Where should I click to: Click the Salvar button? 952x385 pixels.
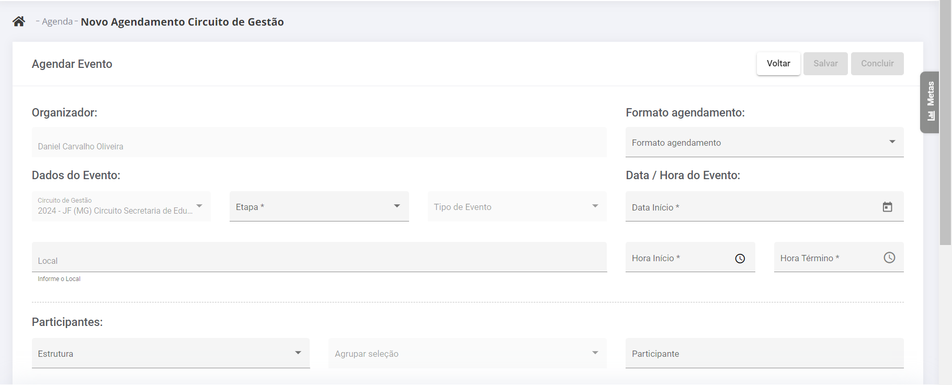coord(825,64)
